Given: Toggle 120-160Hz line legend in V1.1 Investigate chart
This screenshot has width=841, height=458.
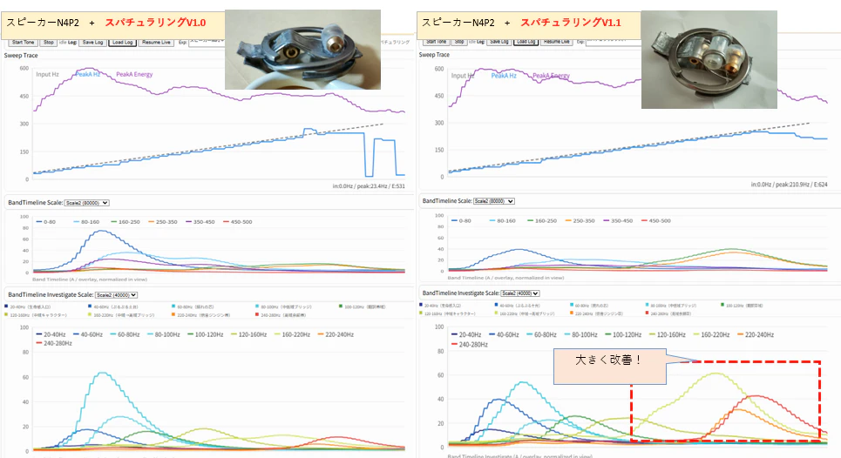Looking at the screenshot, I should 668,335.
